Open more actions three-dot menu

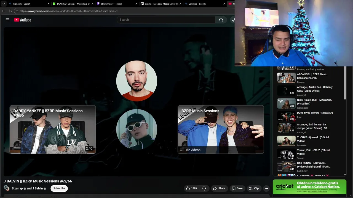[x=266, y=188]
